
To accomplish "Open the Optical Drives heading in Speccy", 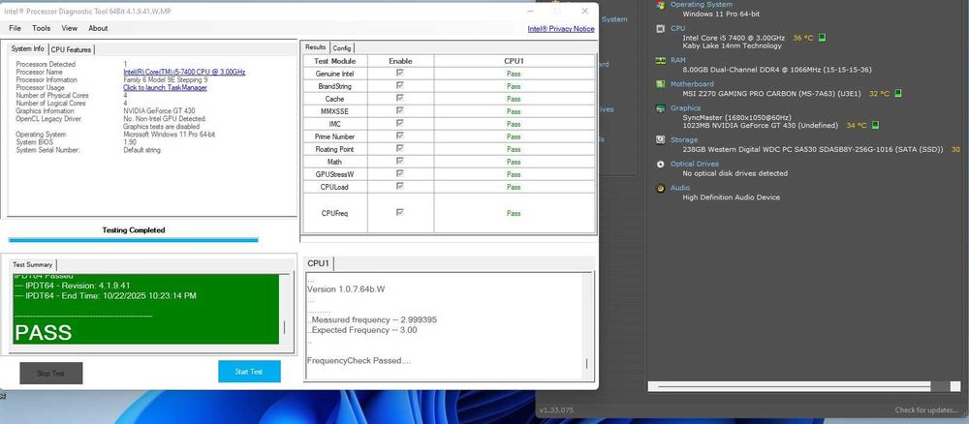I will click(x=695, y=165).
